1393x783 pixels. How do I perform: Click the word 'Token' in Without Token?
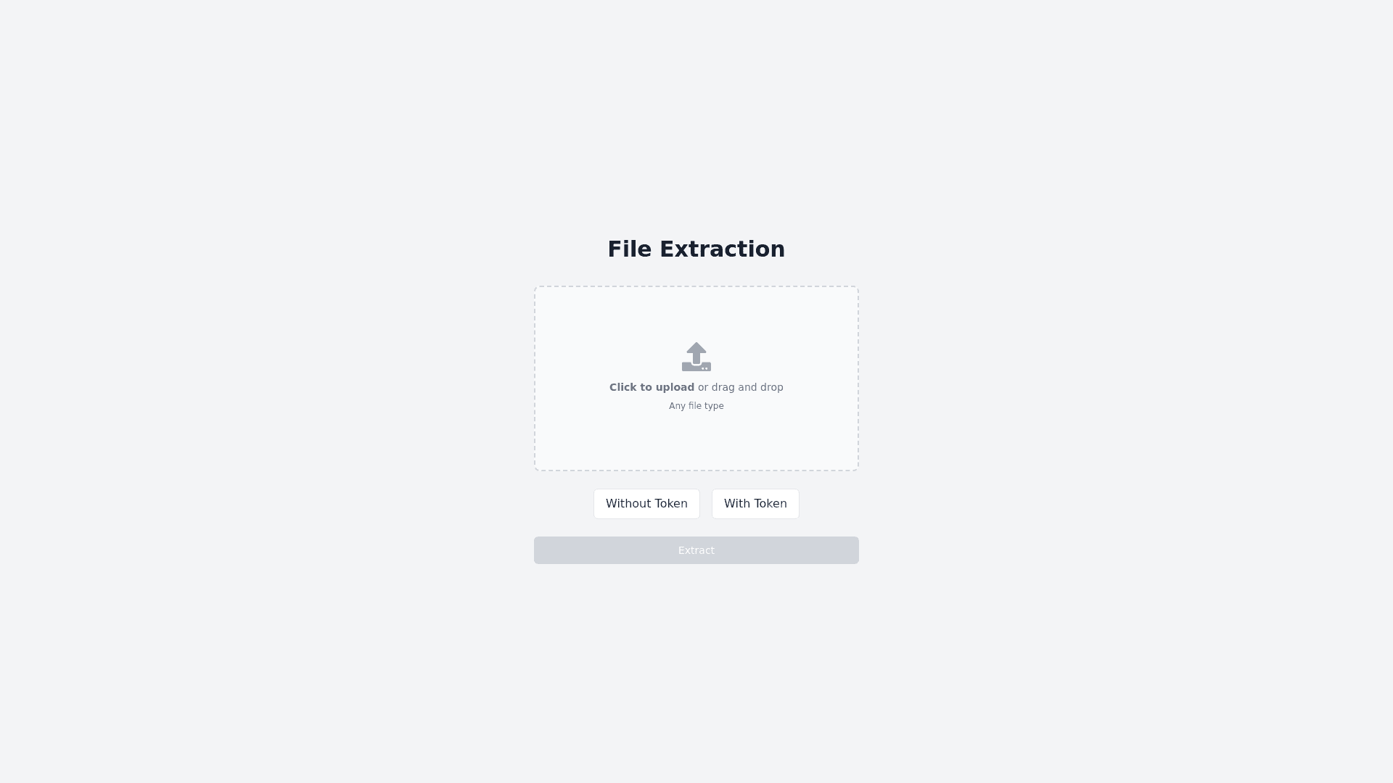tap(670, 504)
